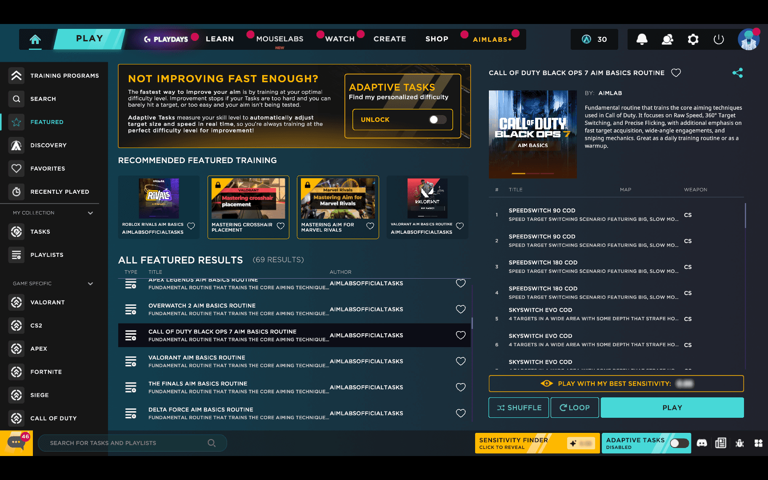Click the power icon
768x480 pixels.
click(x=719, y=40)
